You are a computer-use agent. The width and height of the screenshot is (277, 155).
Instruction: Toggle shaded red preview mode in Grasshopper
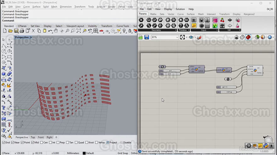pos(248,37)
